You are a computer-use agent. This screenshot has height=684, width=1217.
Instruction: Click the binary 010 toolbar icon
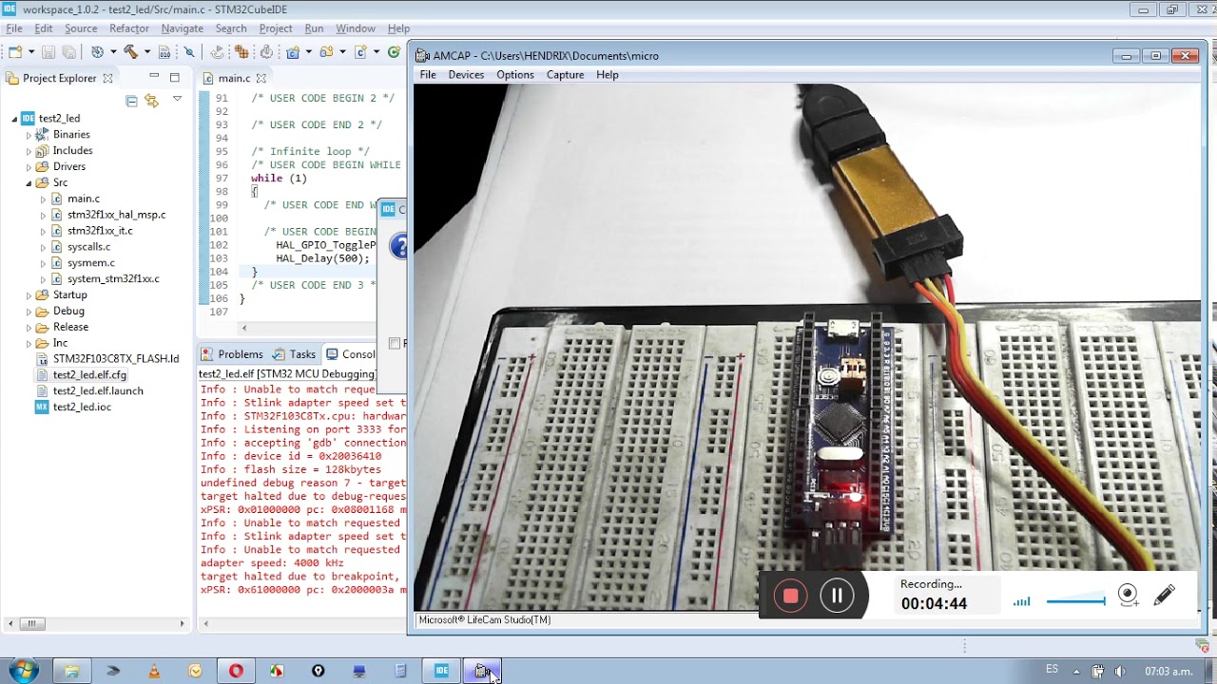point(164,52)
